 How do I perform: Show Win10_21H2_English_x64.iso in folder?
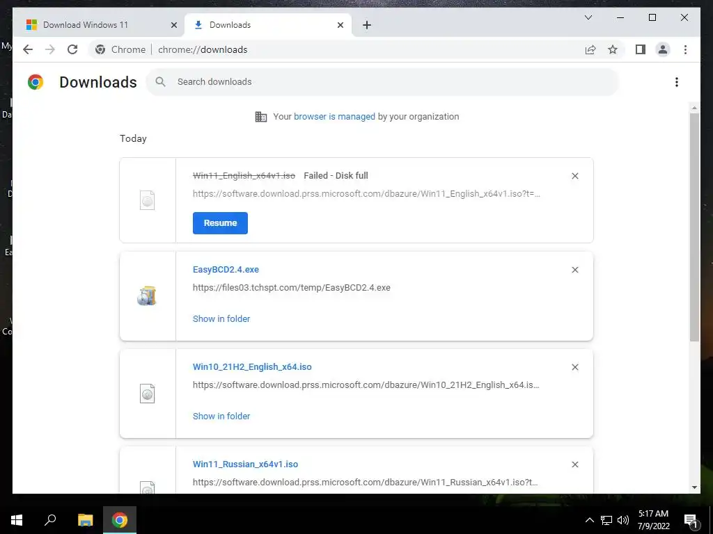pyautogui.click(x=221, y=416)
